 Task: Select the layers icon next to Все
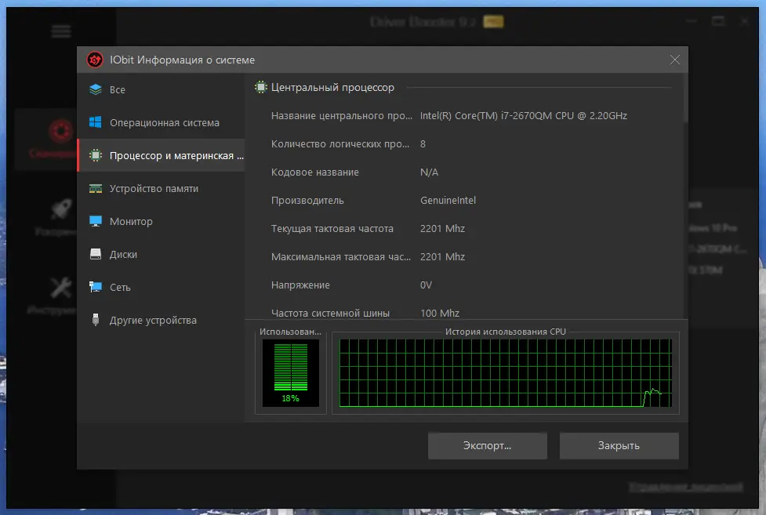click(x=96, y=89)
